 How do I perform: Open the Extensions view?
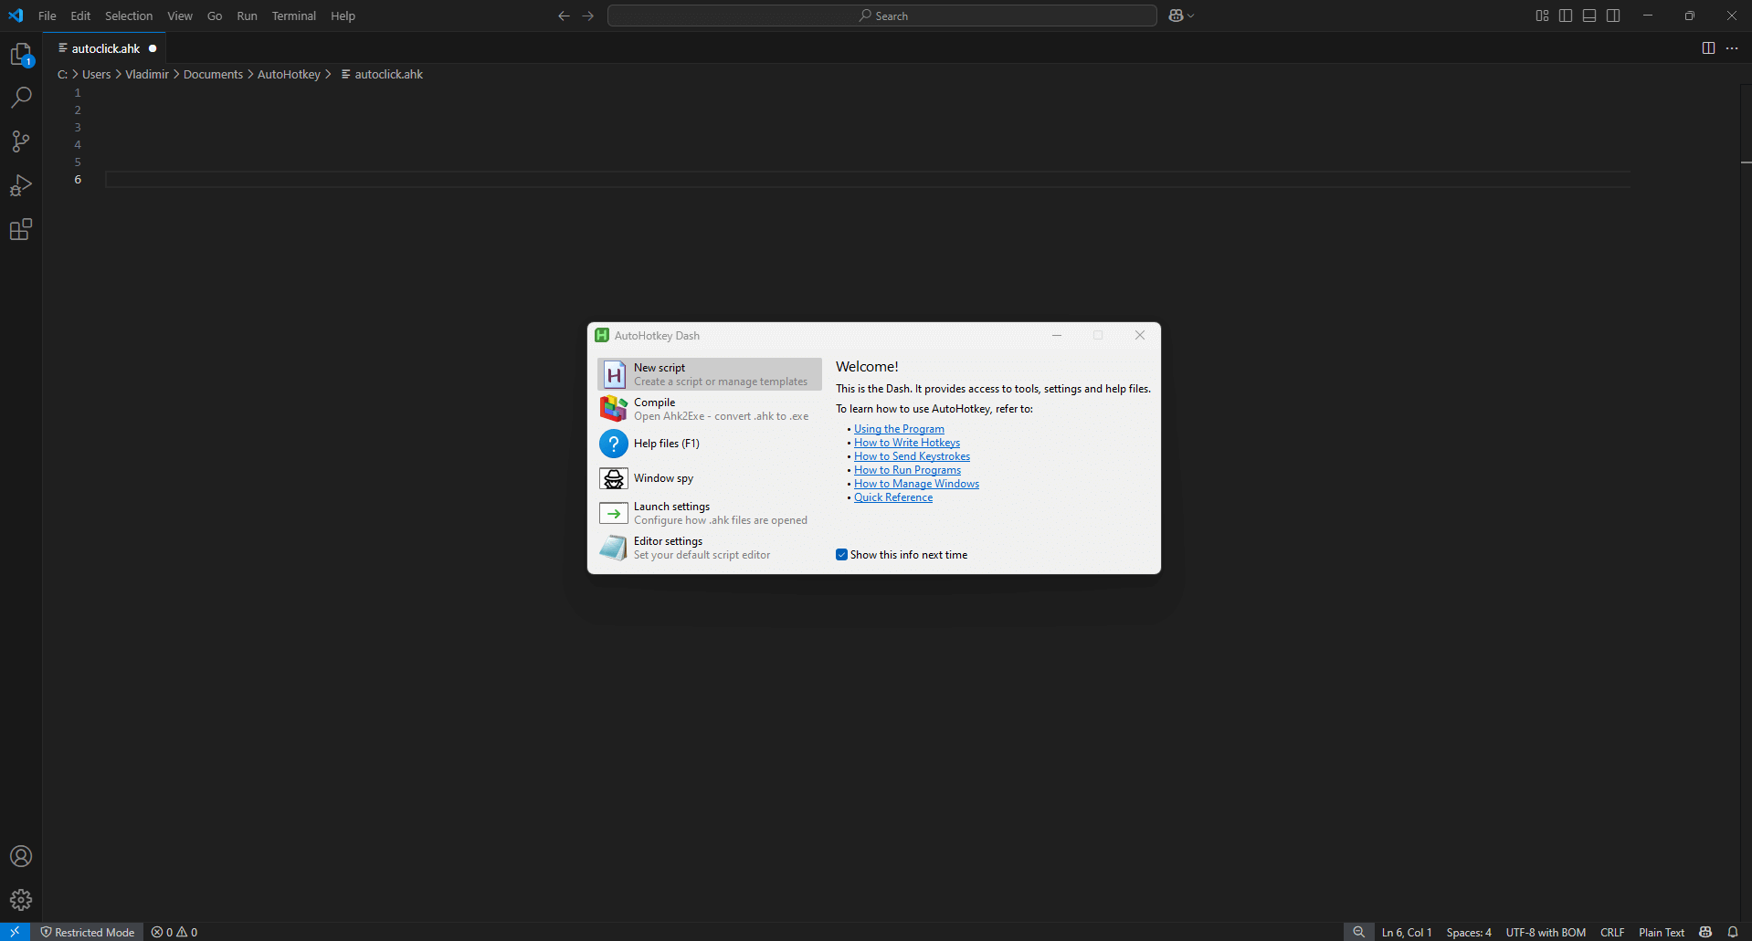21,229
